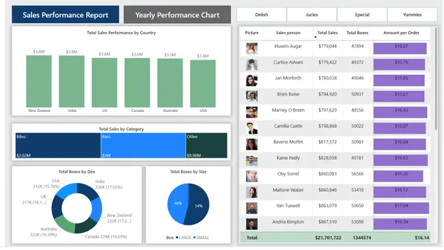
Task: Click the India sales bar
Action: pos(72,81)
